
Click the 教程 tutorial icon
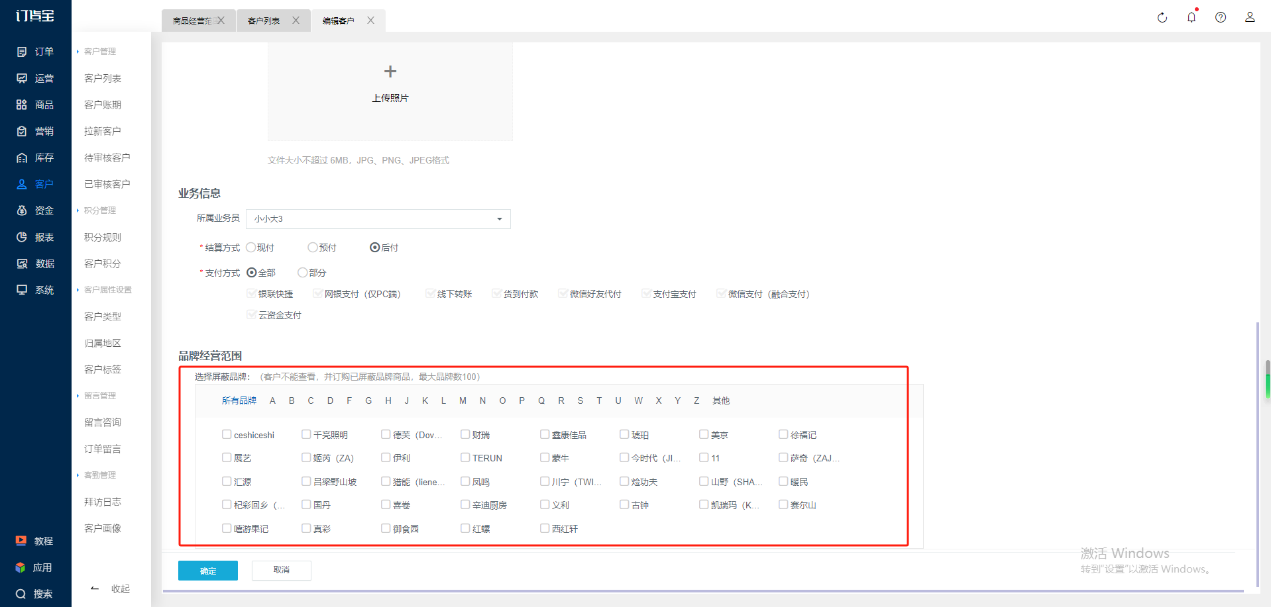click(21, 541)
